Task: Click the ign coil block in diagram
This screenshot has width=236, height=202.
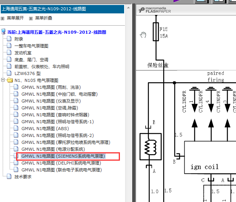Action: coord(210,157)
